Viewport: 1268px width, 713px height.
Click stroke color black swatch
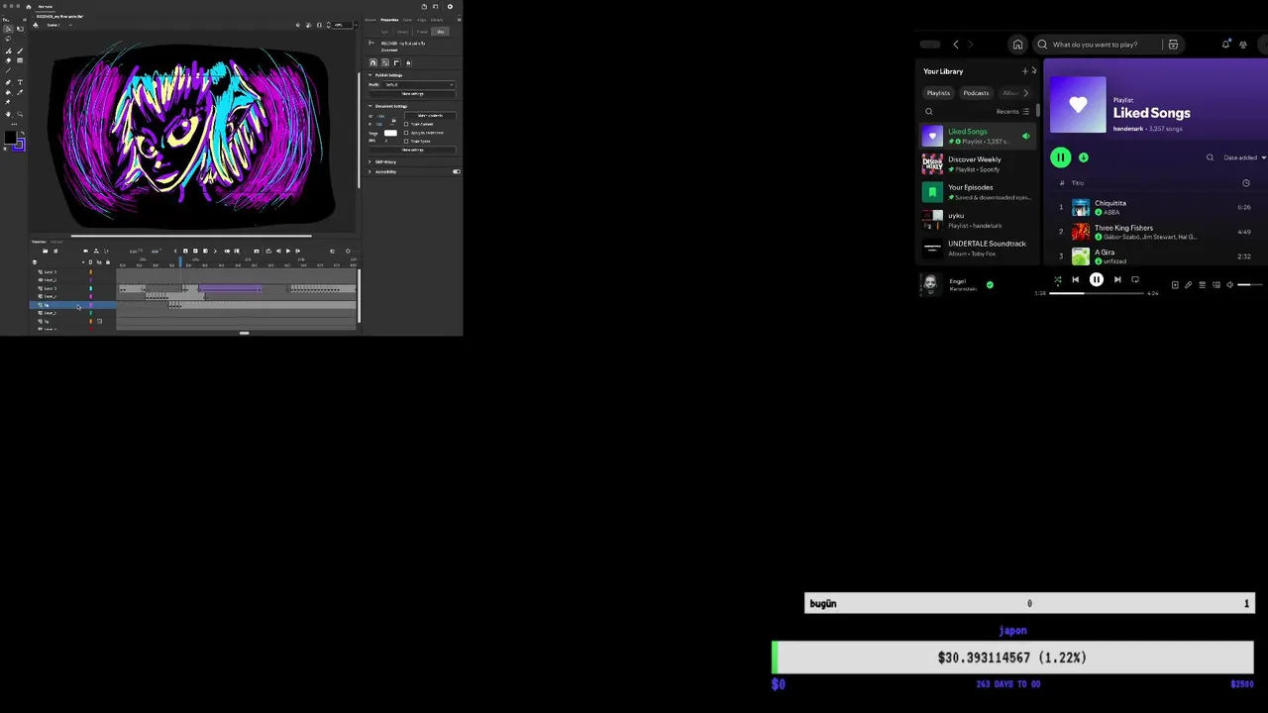tap(10, 138)
